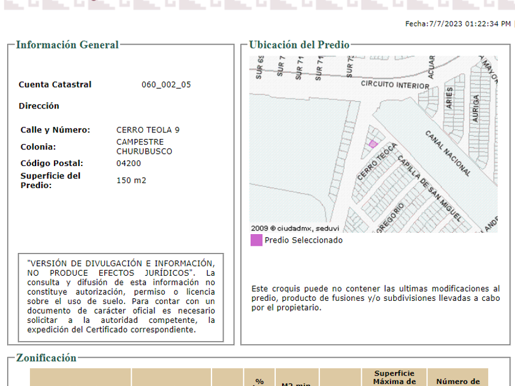Screen dimensions: 515x386
Task: Click the CAPILLA DE SAN MIGUEL street label
Action: point(429,189)
